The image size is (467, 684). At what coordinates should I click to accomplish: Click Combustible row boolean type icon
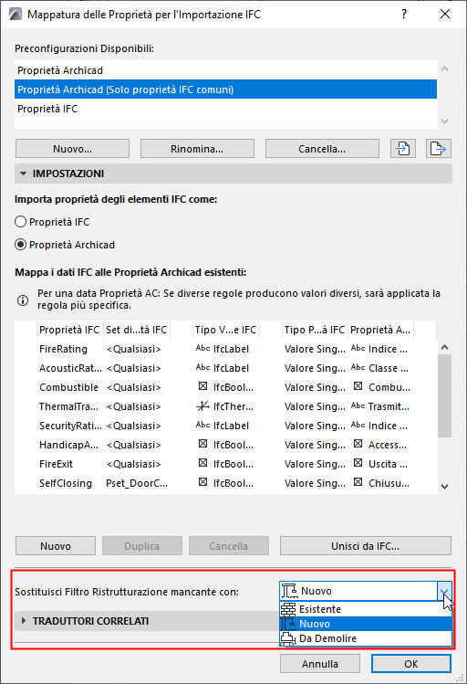[x=202, y=386]
